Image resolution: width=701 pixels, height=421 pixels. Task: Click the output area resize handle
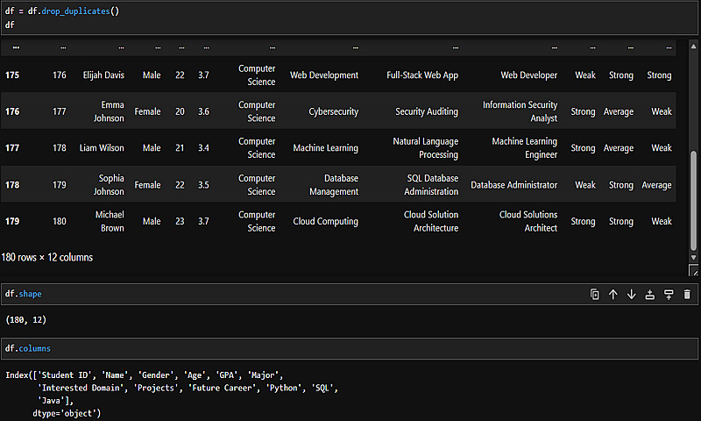[x=694, y=271]
